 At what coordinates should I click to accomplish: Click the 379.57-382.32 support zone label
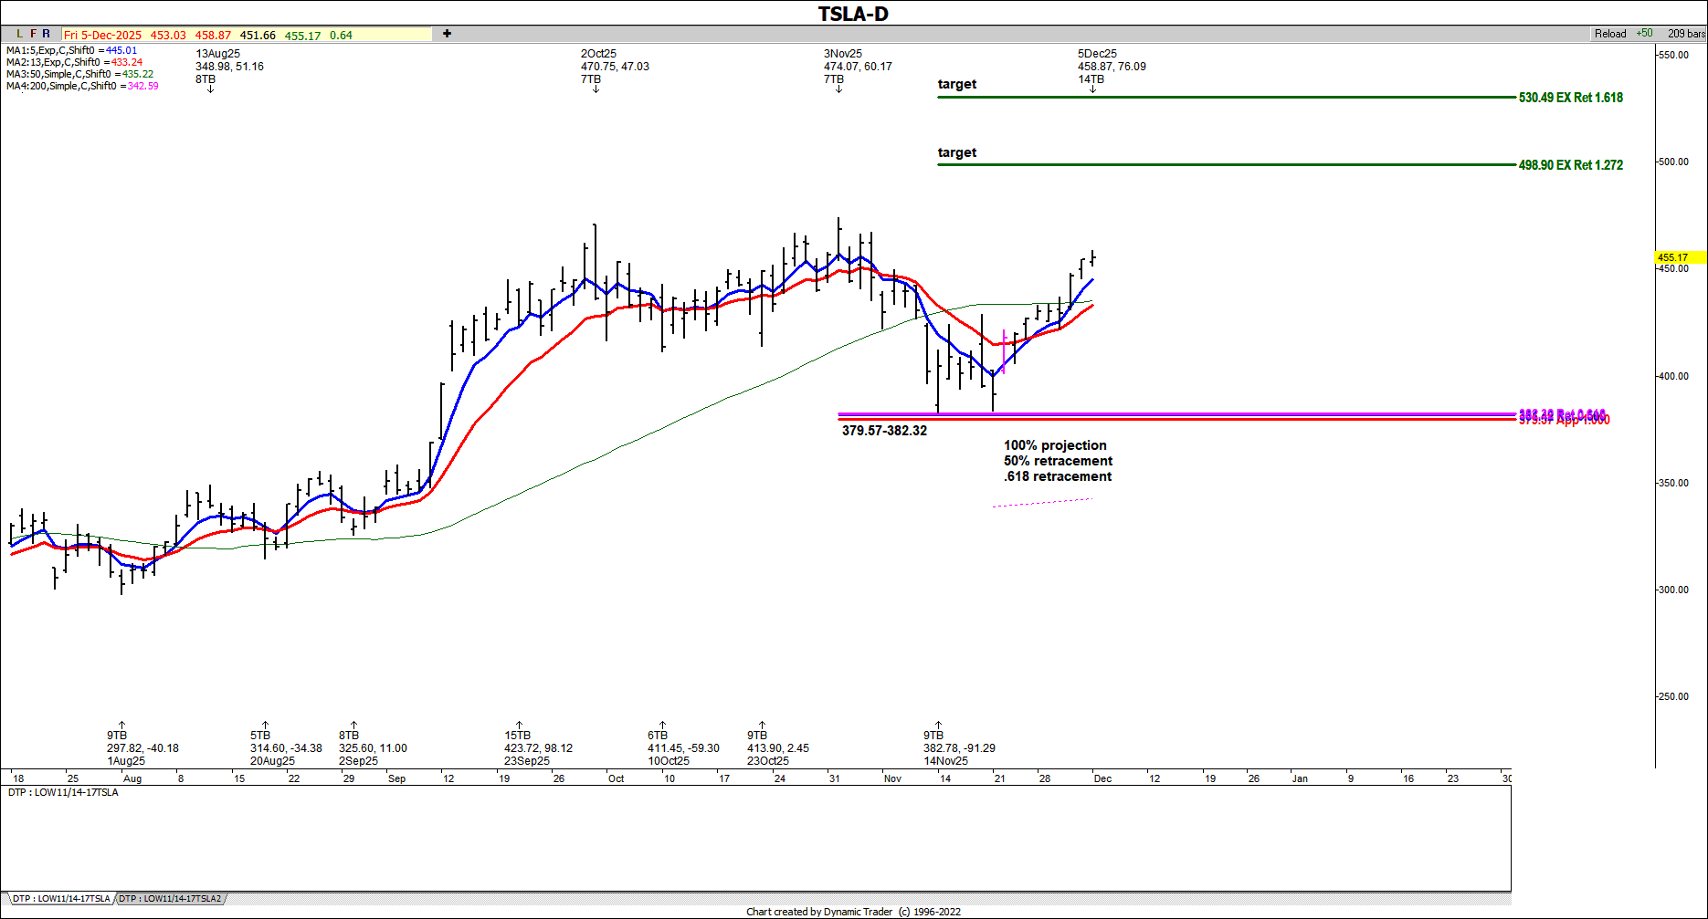coord(884,431)
